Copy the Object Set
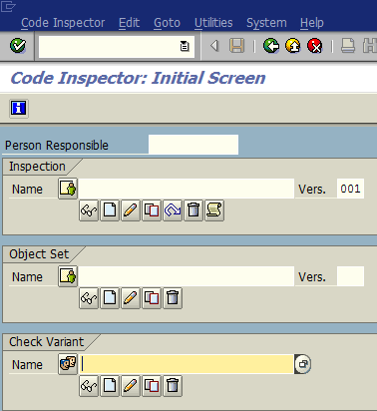Viewport: 377px width, 411px height. click(x=152, y=298)
